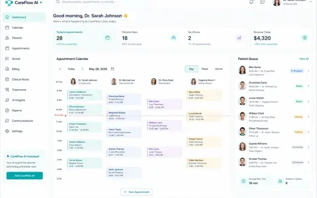The height and width of the screenshot is (198, 317).
Task: Click Hygiene Room 1 column avatar
Action: point(194,81)
